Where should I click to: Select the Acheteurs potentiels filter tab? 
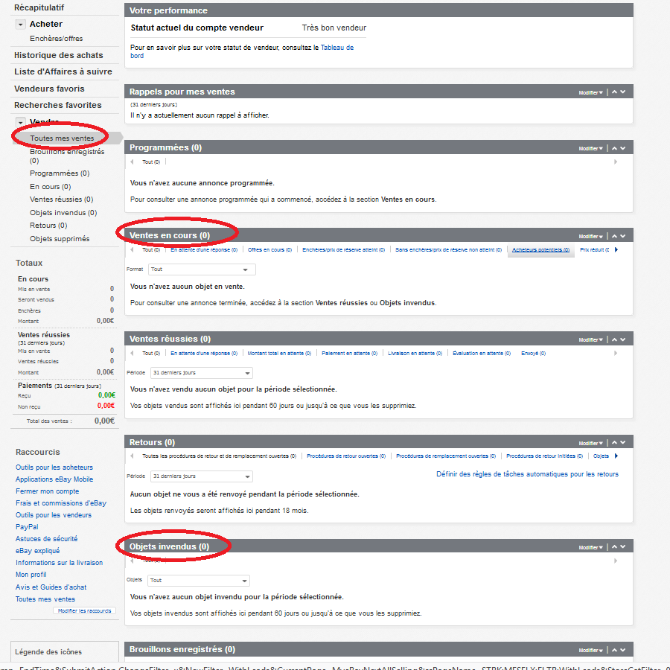[x=540, y=250]
